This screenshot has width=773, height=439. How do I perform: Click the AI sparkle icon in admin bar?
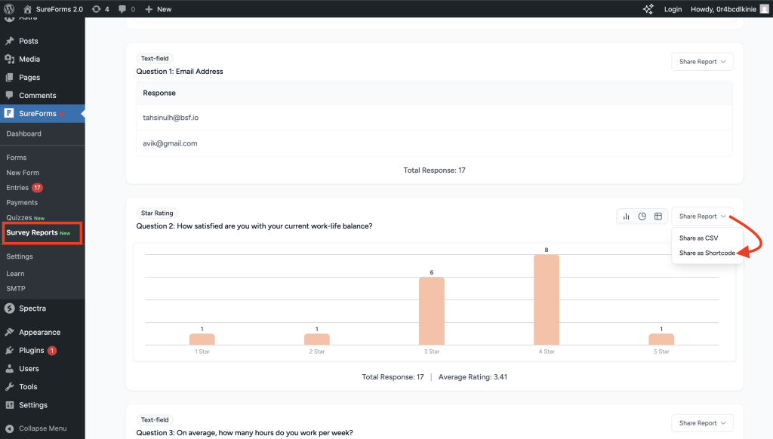point(648,9)
